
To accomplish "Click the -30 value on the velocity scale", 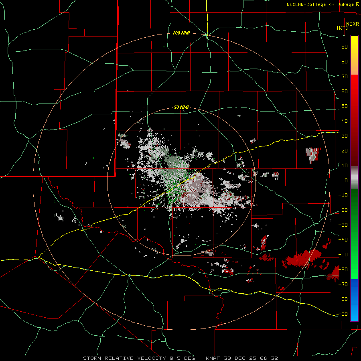I will (343, 225).
